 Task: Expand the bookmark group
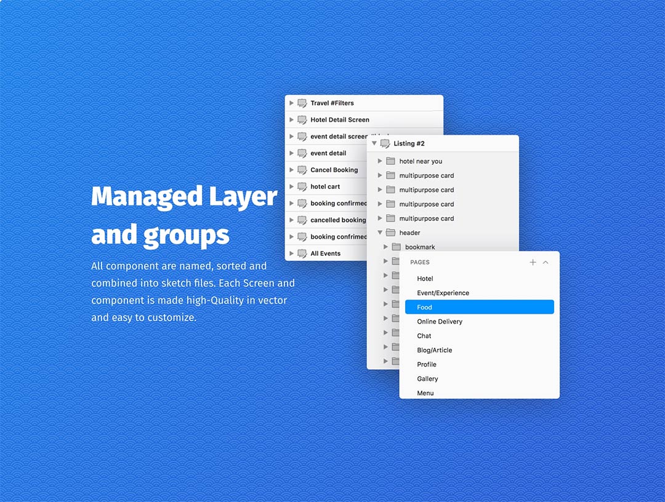point(386,247)
